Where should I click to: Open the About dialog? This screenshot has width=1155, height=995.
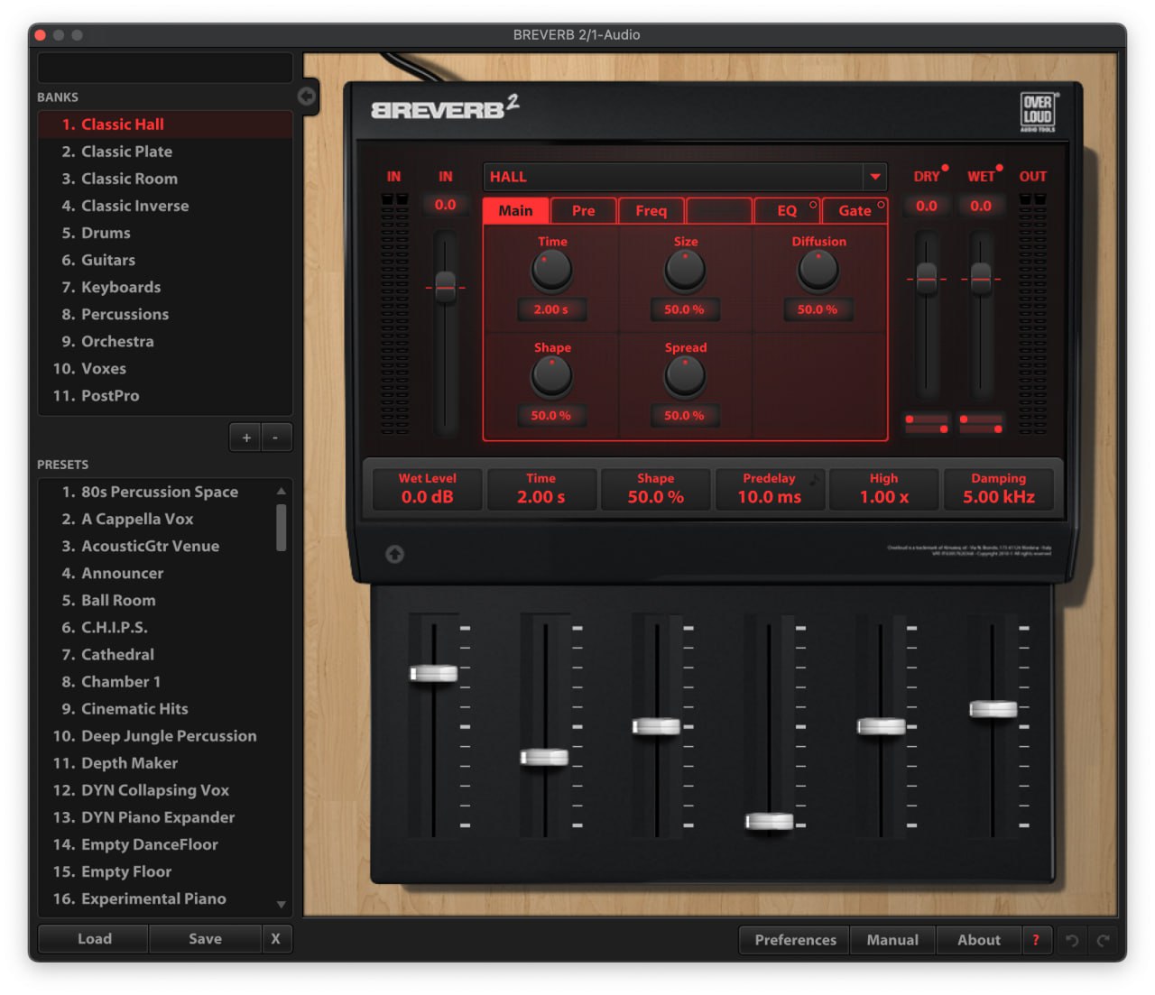978,940
